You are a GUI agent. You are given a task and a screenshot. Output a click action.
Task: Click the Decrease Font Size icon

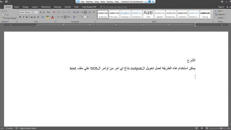pyautogui.click(x=44, y=12)
